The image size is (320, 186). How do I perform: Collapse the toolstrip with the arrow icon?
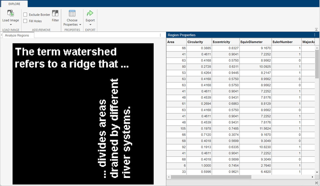(316, 29)
